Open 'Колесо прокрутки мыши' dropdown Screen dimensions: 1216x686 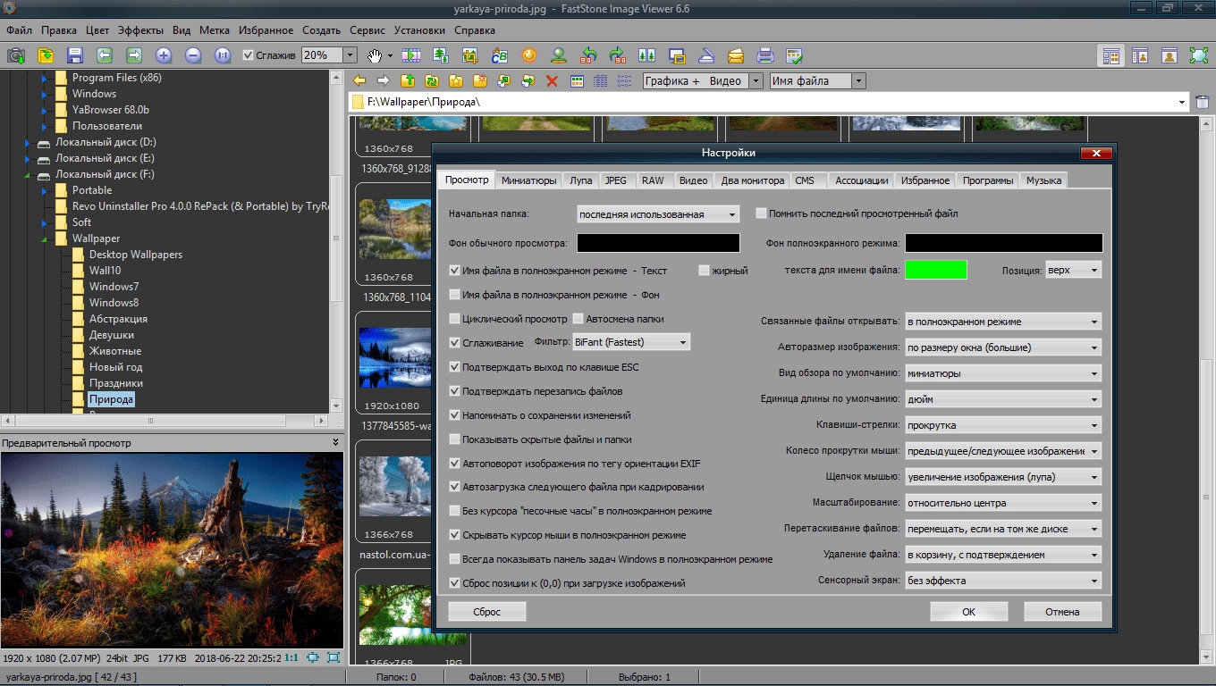coord(1003,451)
